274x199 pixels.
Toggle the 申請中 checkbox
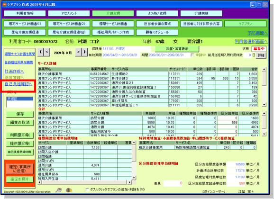[192, 55]
